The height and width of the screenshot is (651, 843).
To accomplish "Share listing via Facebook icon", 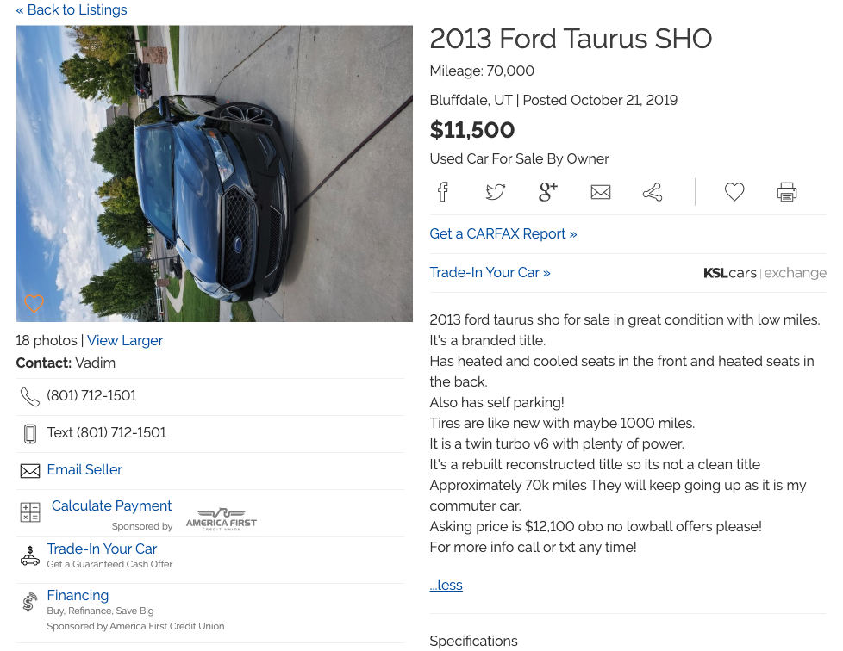I will (x=442, y=192).
